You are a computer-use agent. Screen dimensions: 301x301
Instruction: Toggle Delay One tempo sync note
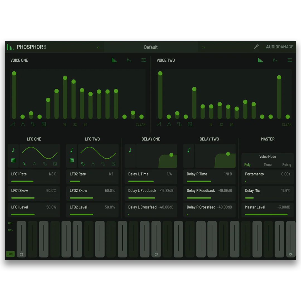pos(130,150)
